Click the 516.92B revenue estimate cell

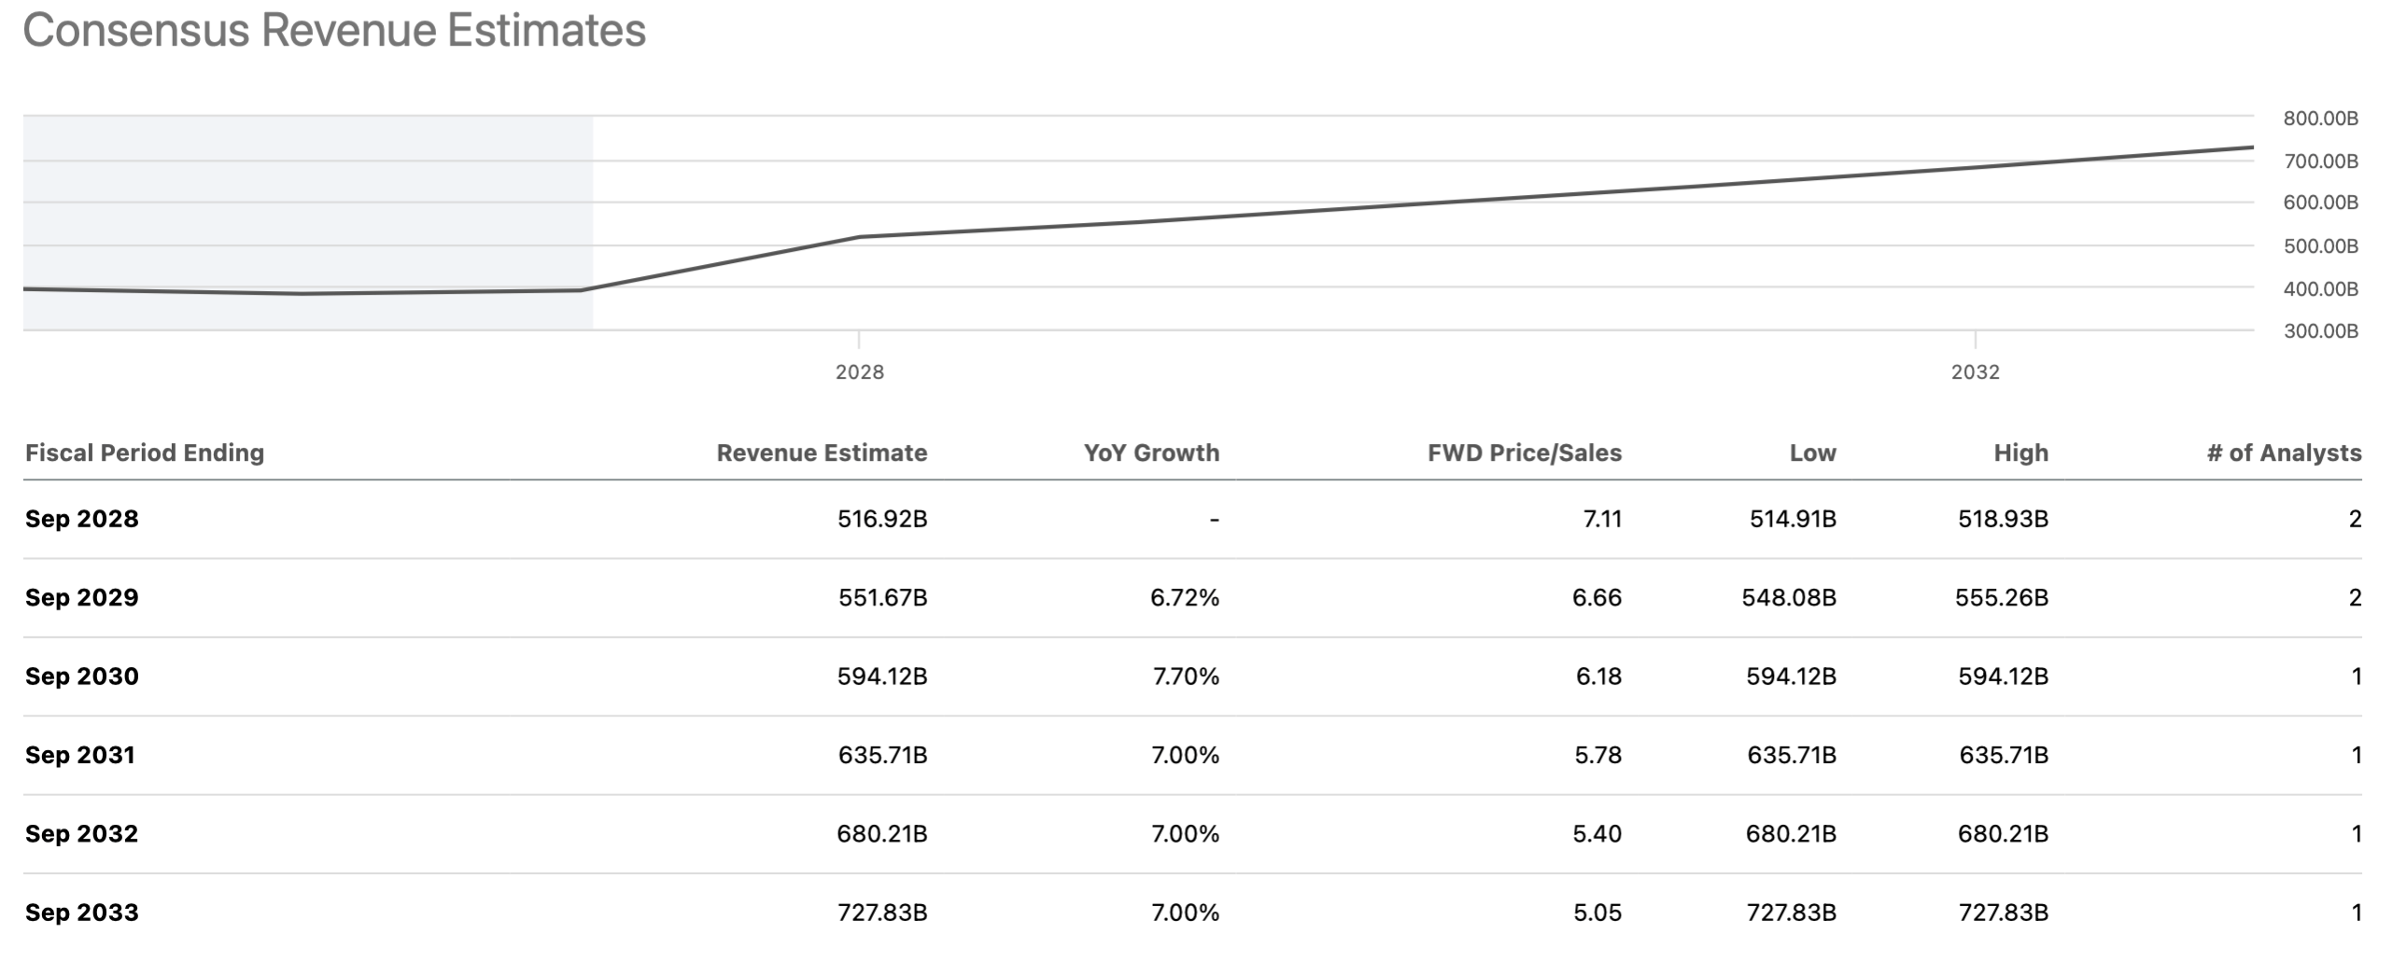(881, 519)
